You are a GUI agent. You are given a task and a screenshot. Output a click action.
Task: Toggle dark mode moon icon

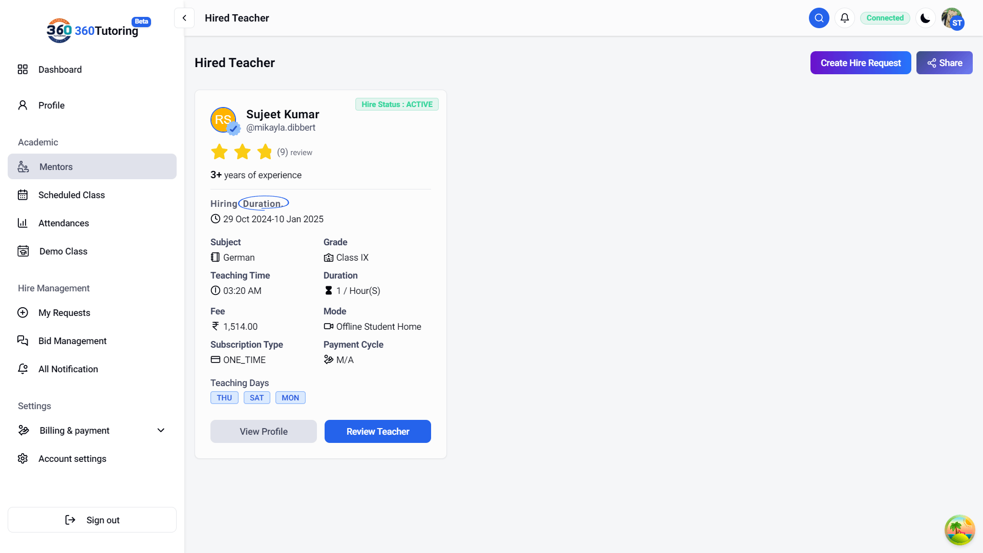tap(925, 18)
